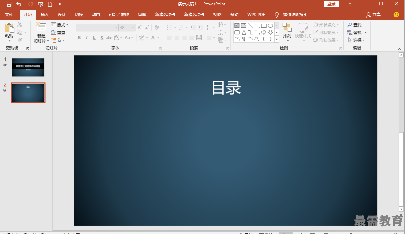405x234 pixels.
Task: Select the Text Box shape in the gallery
Action: click(237, 26)
